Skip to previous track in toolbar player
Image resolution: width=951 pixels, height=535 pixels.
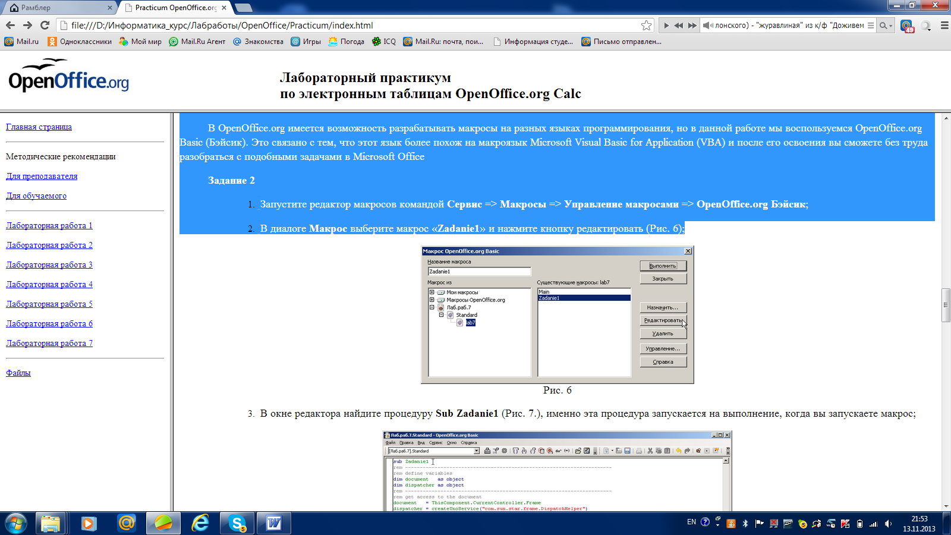(679, 26)
